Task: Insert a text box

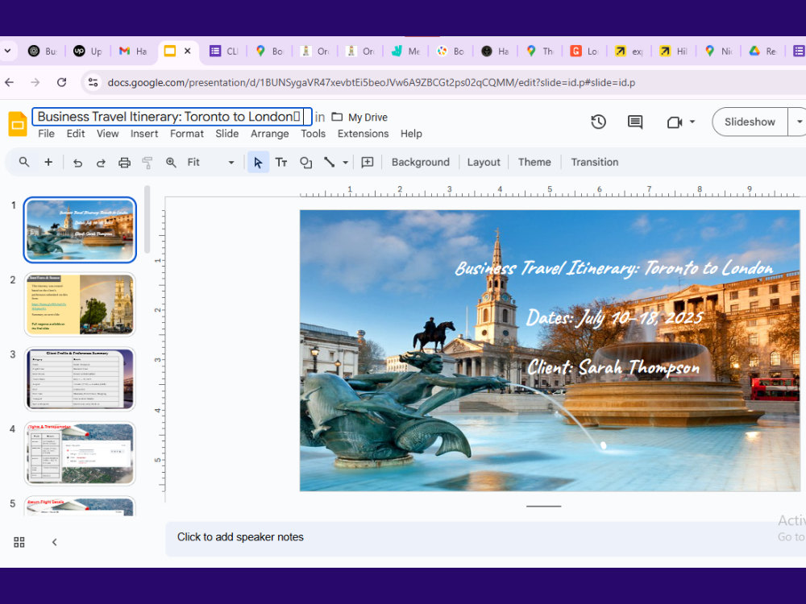Action: (x=281, y=163)
